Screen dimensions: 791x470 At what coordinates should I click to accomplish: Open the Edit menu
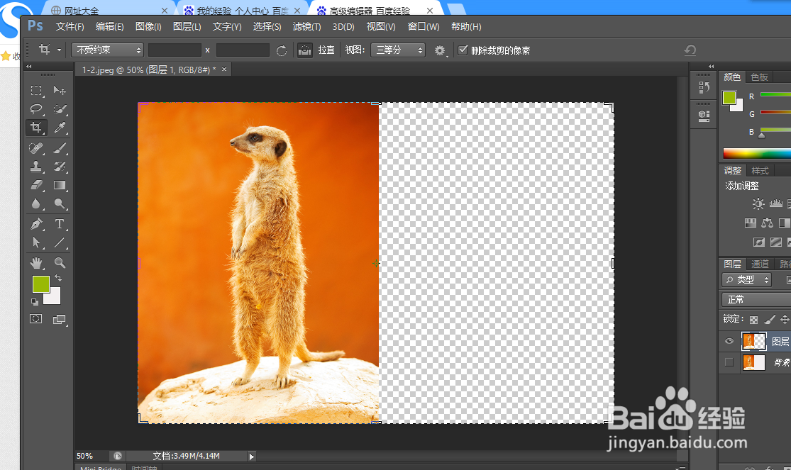point(109,26)
